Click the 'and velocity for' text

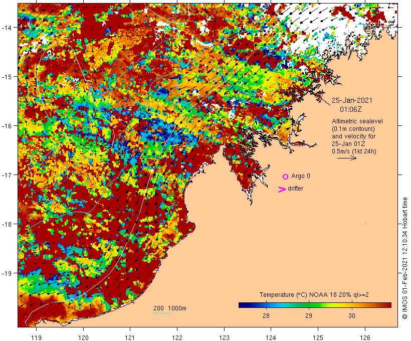[x=353, y=136]
